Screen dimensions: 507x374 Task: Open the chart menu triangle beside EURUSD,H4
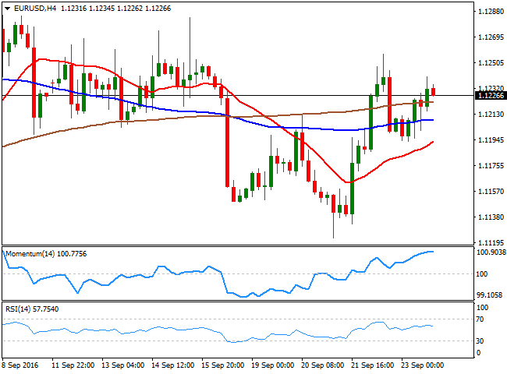coord(7,9)
